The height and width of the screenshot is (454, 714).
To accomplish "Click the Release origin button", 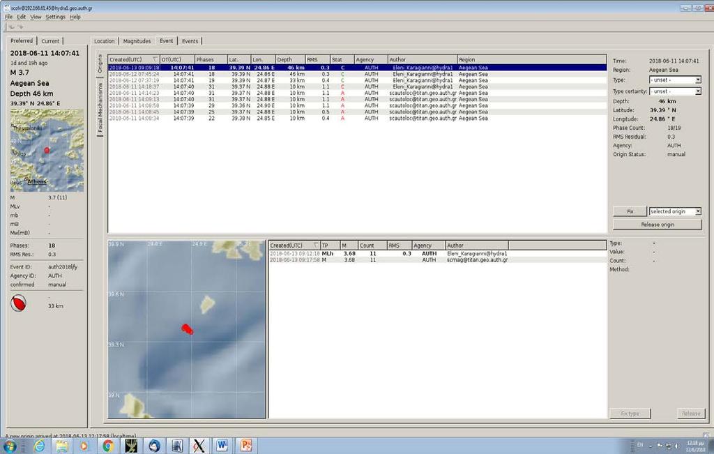I will (x=657, y=225).
